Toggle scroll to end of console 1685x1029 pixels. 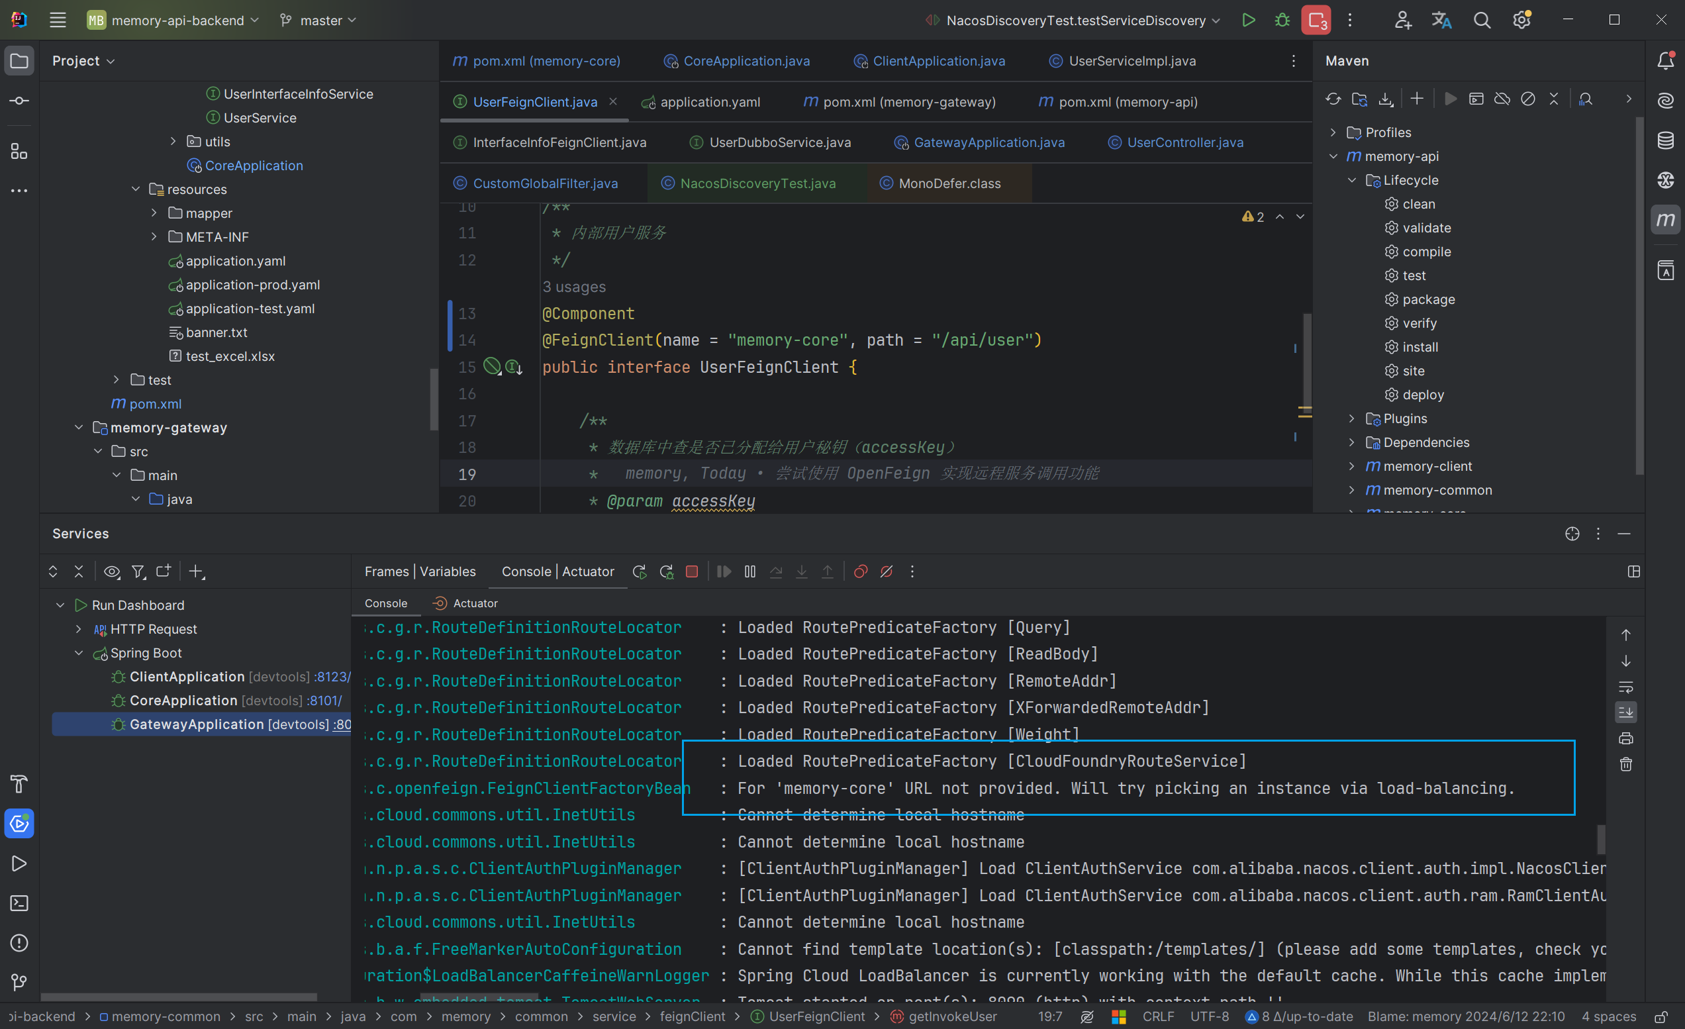[1625, 712]
